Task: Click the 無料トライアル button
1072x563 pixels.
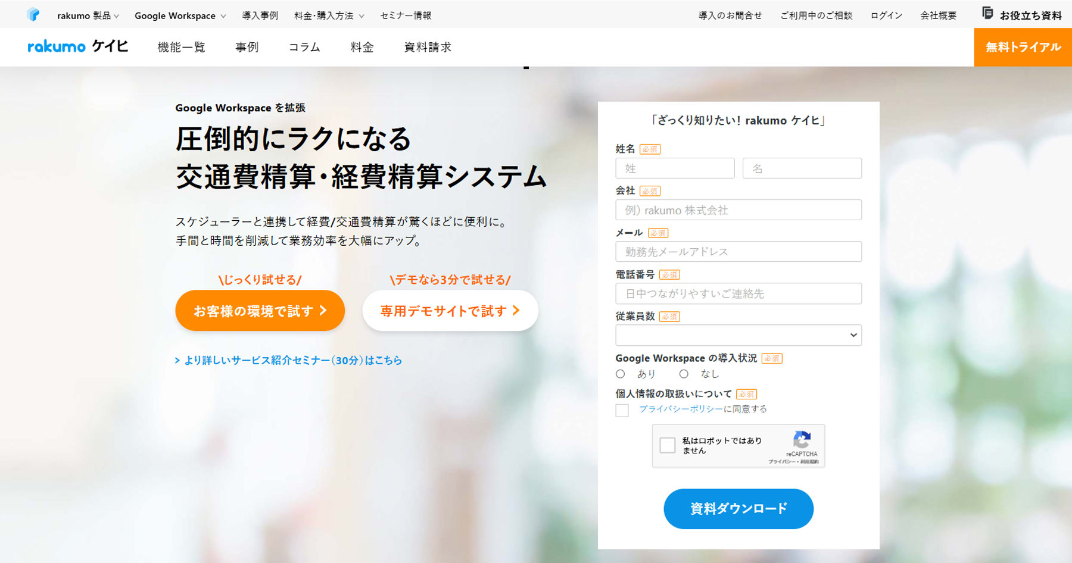Action: tap(1023, 47)
